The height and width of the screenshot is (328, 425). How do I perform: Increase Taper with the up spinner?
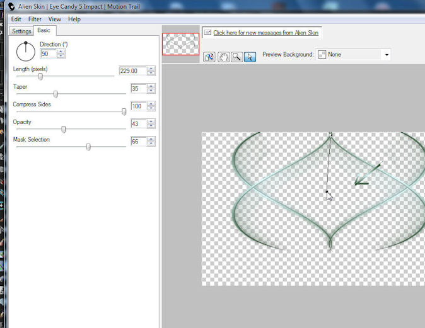coord(151,86)
